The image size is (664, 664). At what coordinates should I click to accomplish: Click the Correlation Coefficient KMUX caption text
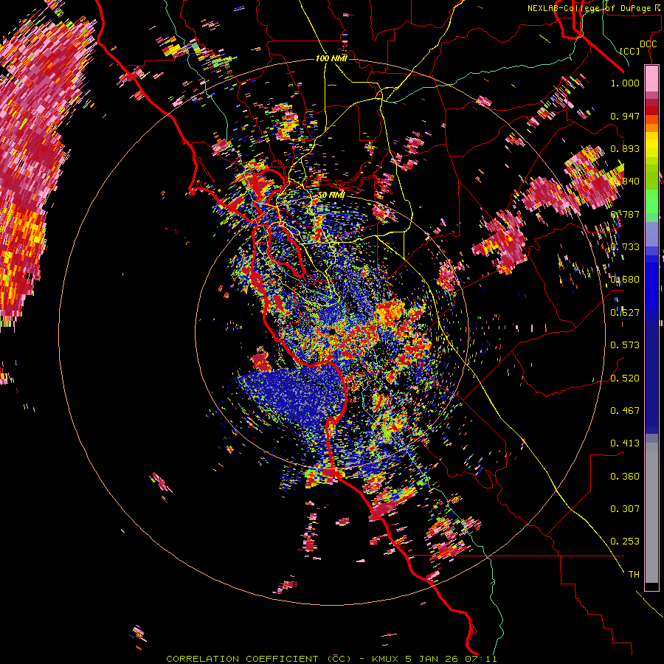pos(331,659)
